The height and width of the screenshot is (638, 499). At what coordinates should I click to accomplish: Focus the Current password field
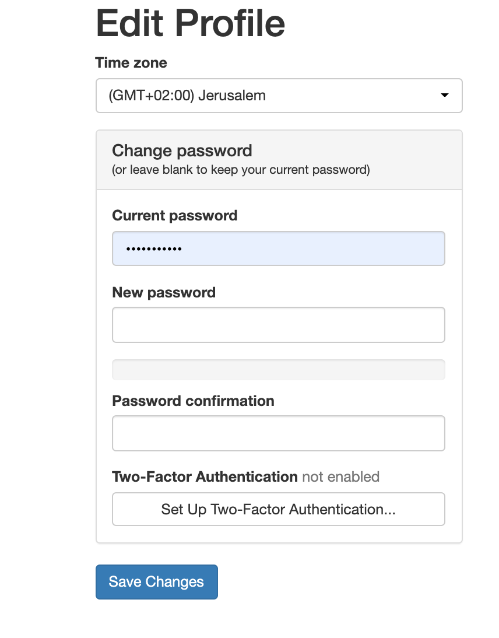[x=278, y=248]
